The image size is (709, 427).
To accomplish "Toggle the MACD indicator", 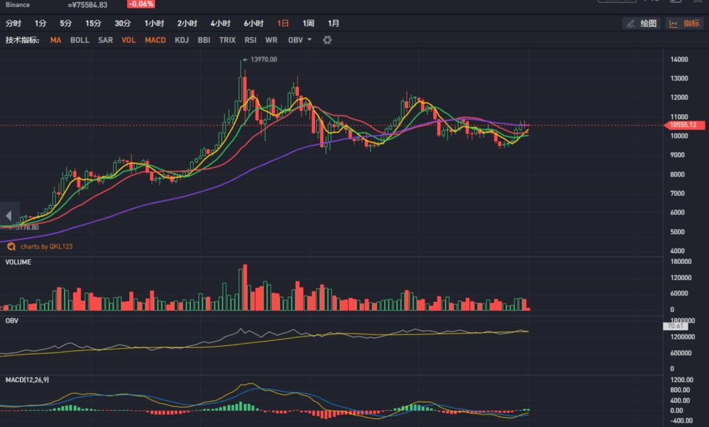I will [x=155, y=40].
